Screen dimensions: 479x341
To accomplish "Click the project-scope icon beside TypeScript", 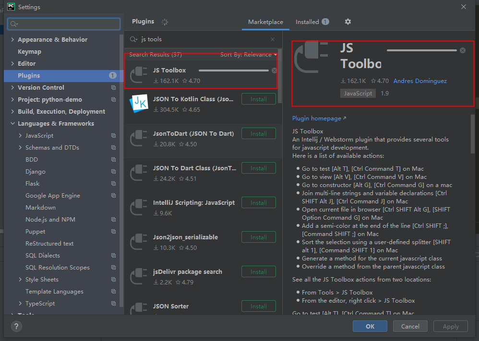I will (x=113, y=304).
